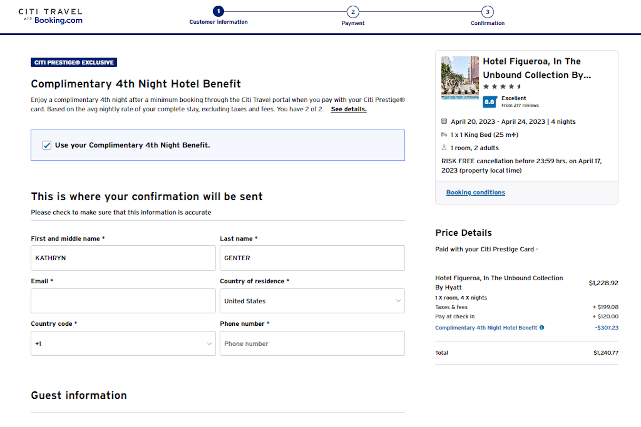Click the hotel star rating
641x427 pixels.
(502, 86)
